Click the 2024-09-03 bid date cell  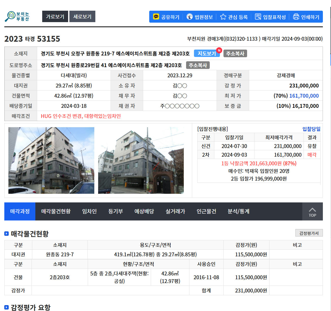(x=234, y=155)
